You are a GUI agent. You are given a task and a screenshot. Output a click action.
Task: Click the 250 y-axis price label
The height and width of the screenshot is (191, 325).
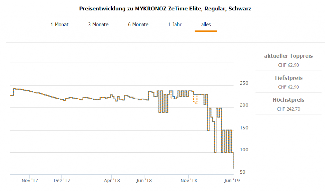(244, 83)
